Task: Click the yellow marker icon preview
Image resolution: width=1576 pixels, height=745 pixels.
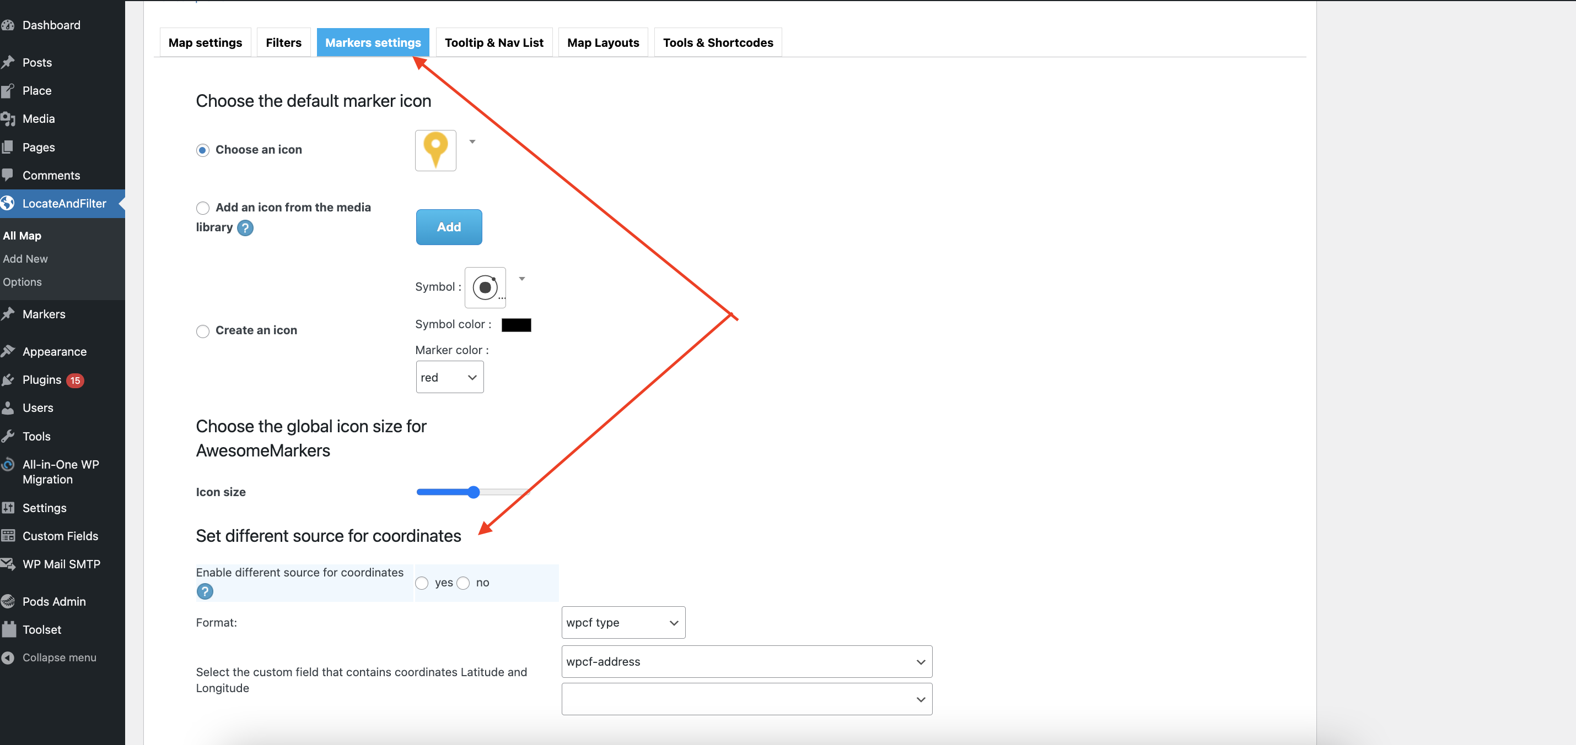Action: (x=435, y=150)
